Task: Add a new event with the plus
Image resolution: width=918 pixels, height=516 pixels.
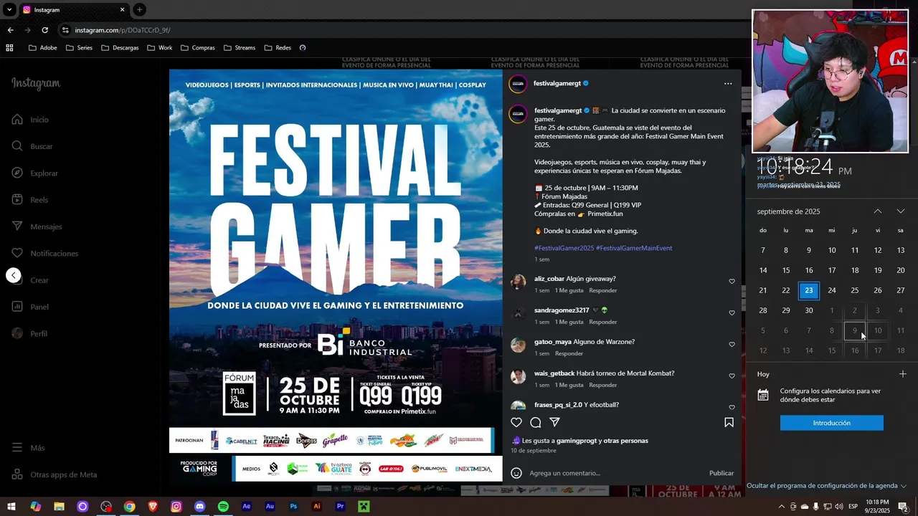Action: point(903,374)
